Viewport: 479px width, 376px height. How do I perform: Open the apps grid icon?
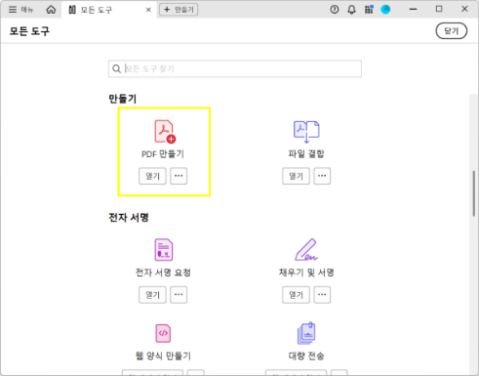click(369, 10)
